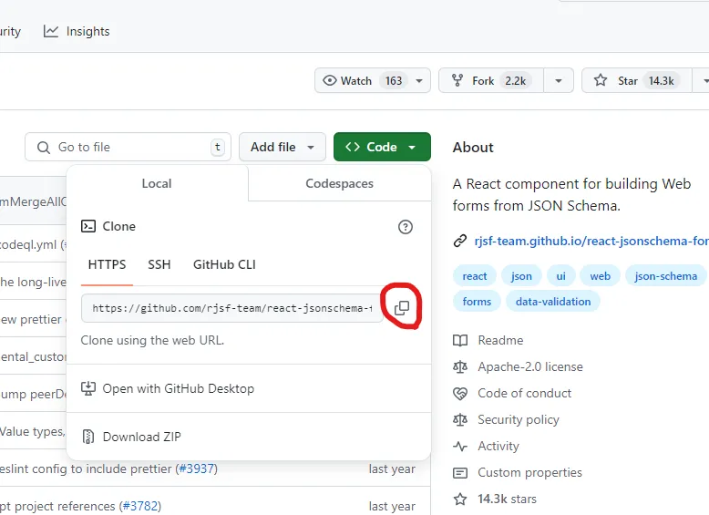Screen dimensions: 709x515
Task: Expand the Watch options dropdown arrow
Action: tap(419, 81)
